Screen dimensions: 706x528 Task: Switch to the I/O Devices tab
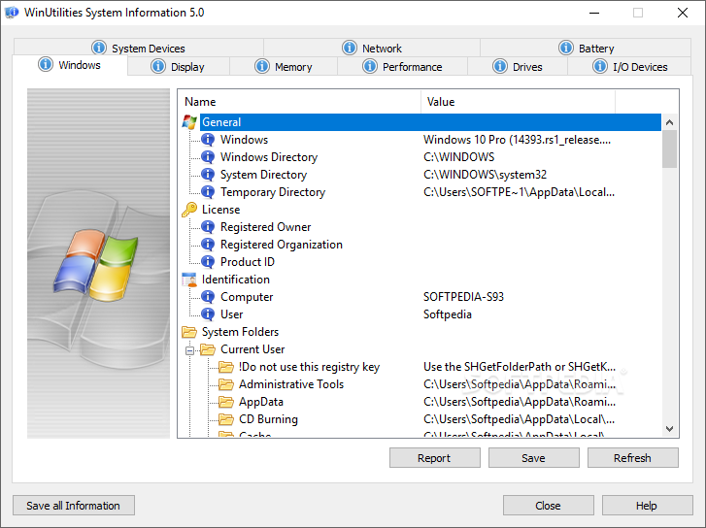click(629, 67)
